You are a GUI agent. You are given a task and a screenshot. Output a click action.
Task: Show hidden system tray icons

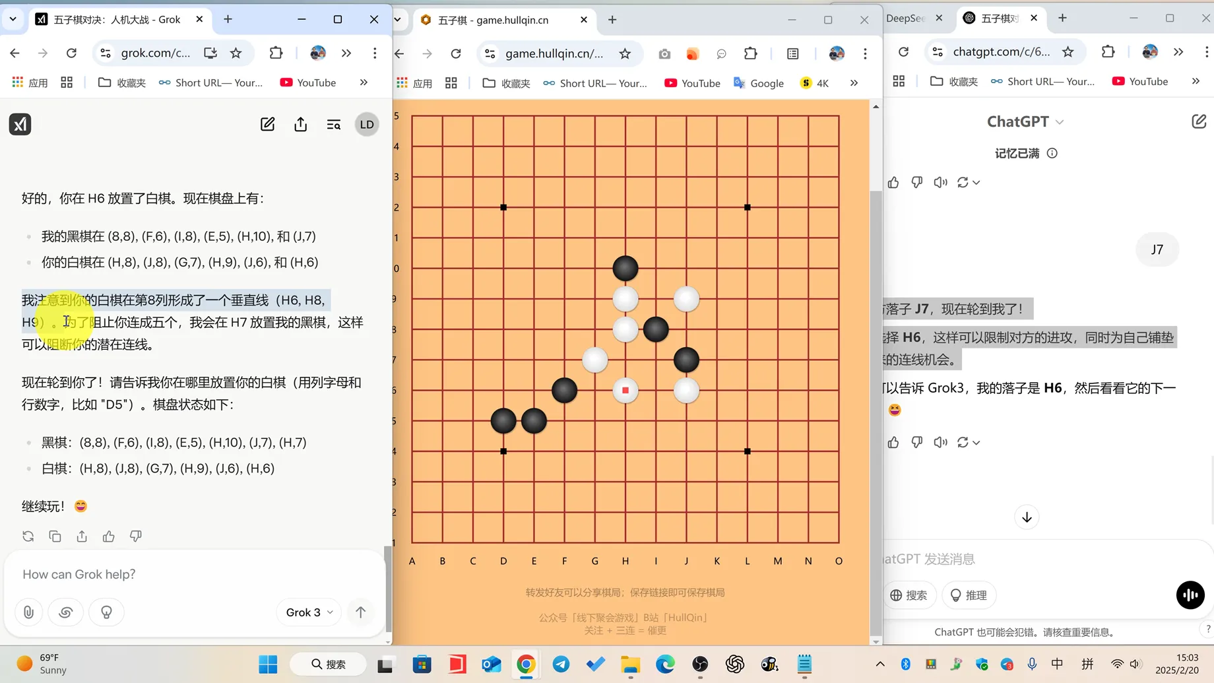tap(880, 664)
